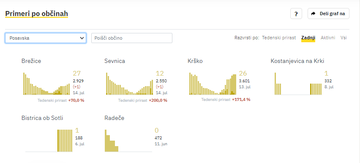The height and width of the screenshot is (163, 360).
Task: Click the Bistrica ob Sotli chart
Action: [49, 141]
